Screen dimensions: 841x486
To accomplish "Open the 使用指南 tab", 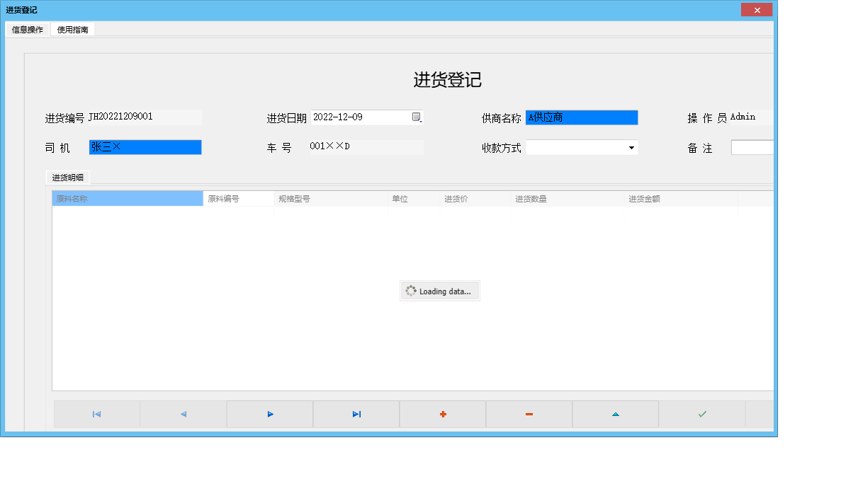I will pyautogui.click(x=72, y=30).
